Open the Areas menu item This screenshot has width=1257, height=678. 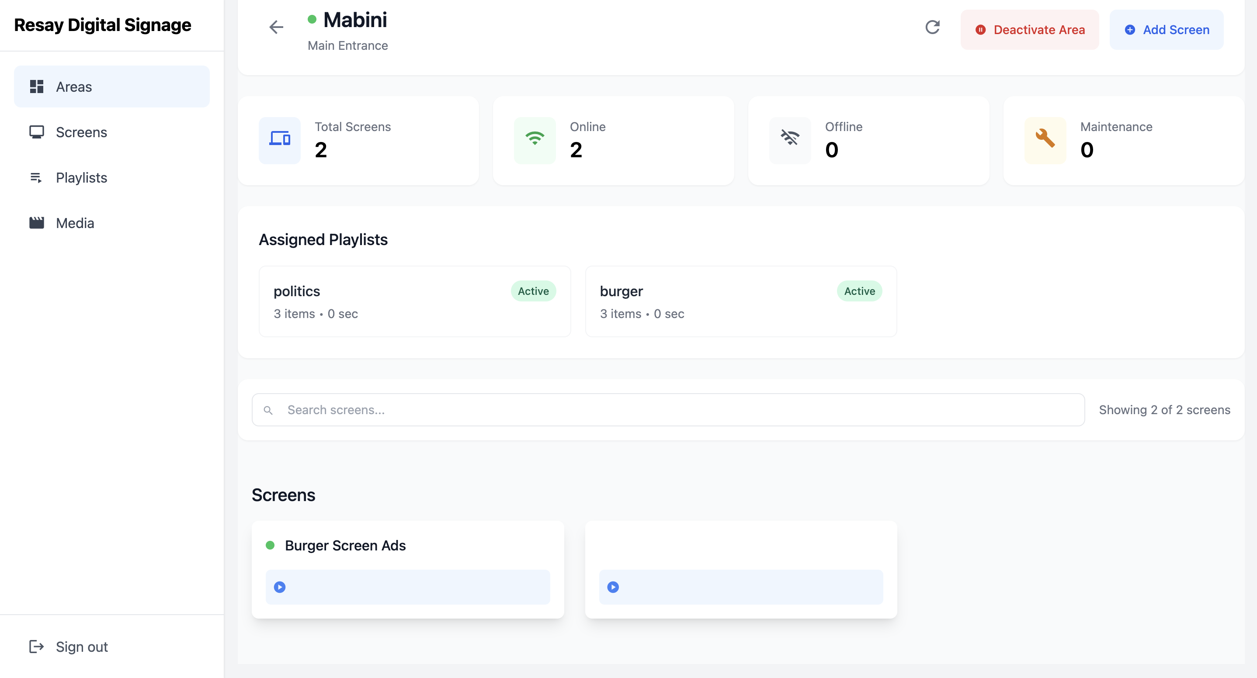click(x=112, y=87)
